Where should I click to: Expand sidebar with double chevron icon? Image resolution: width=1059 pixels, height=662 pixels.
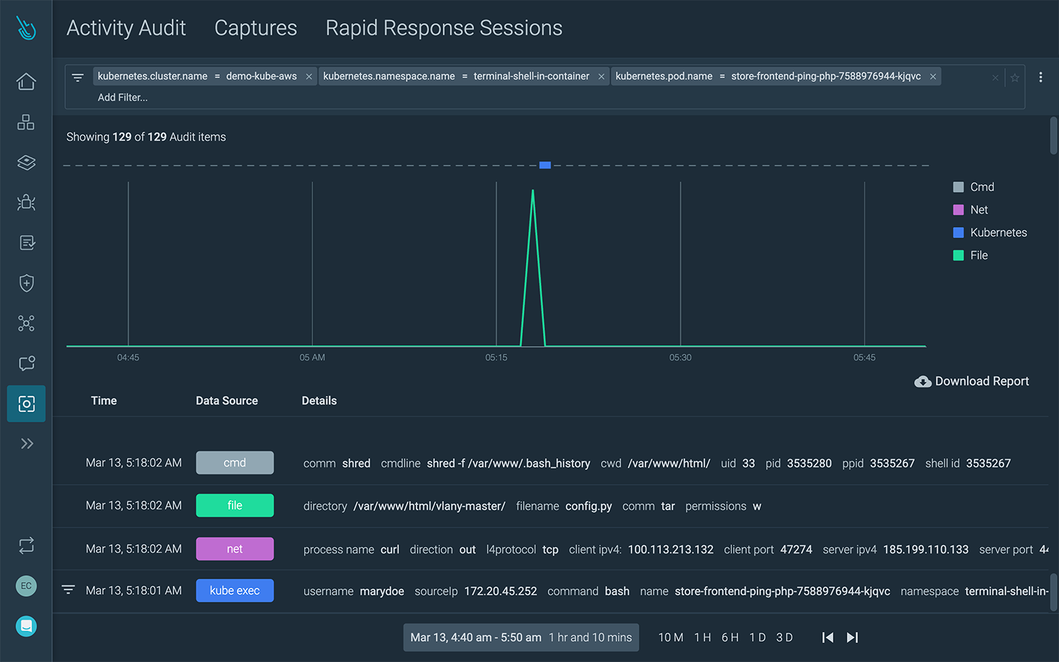pyautogui.click(x=27, y=443)
